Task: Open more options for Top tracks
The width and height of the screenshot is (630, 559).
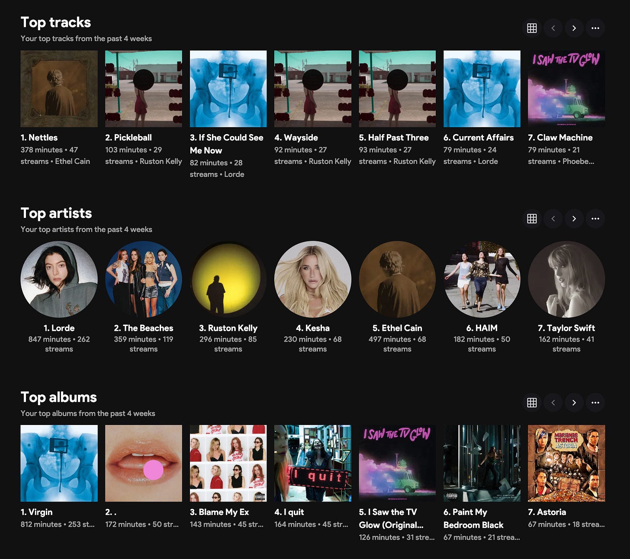Action: pyautogui.click(x=595, y=28)
